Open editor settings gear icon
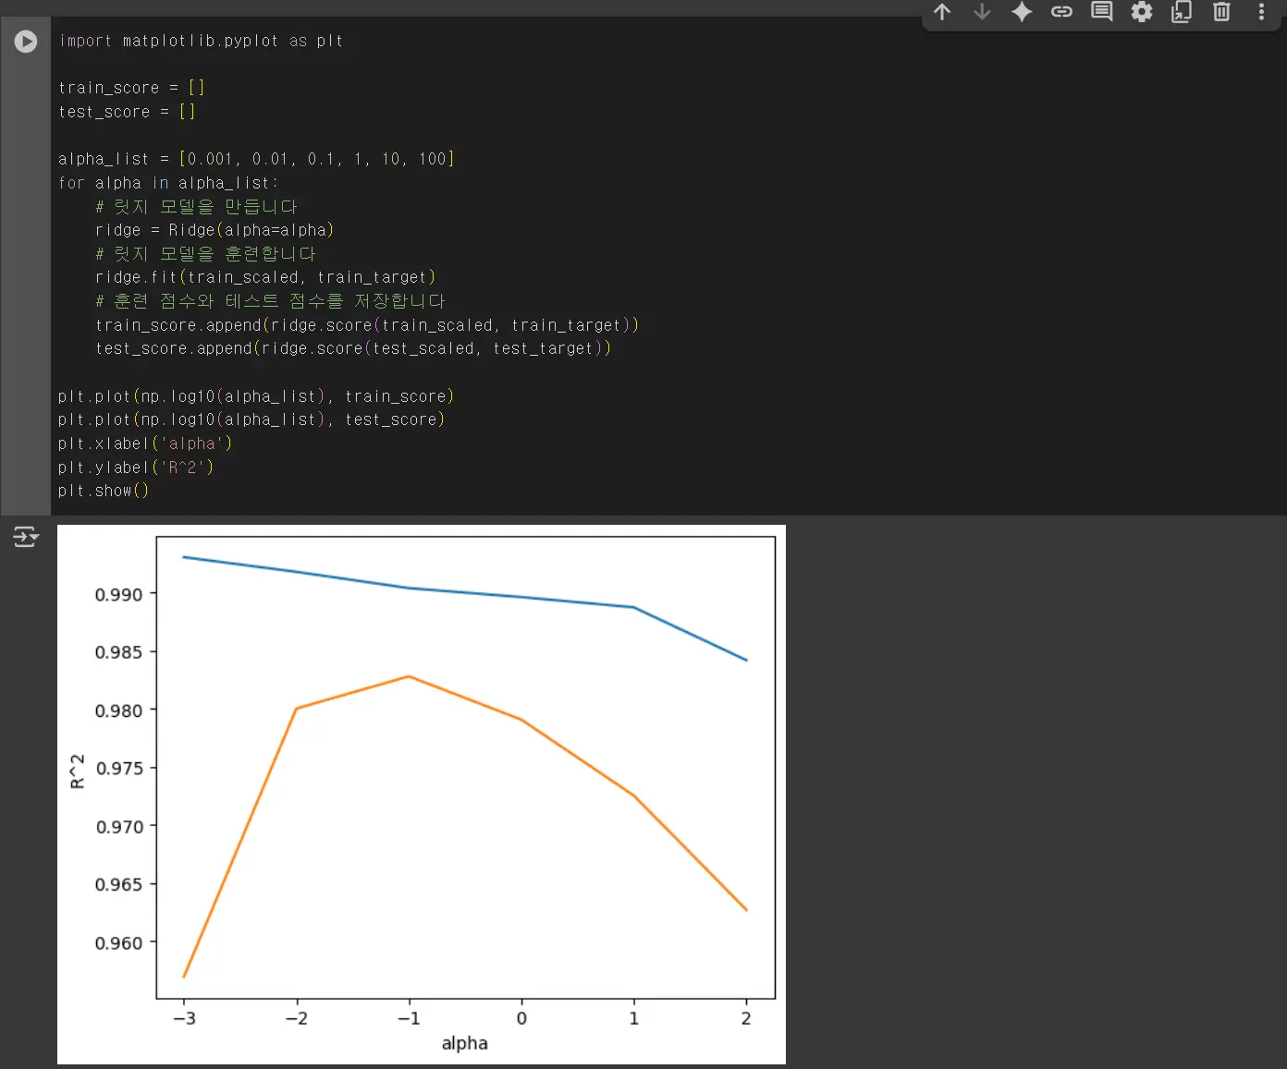 click(1142, 12)
